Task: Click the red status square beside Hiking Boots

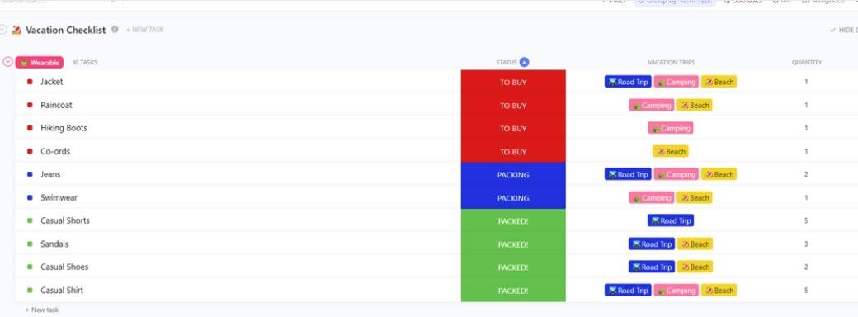Action: click(x=30, y=128)
